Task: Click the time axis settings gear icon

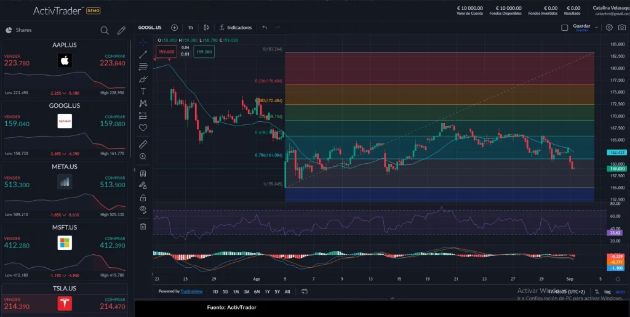Action: [618, 279]
